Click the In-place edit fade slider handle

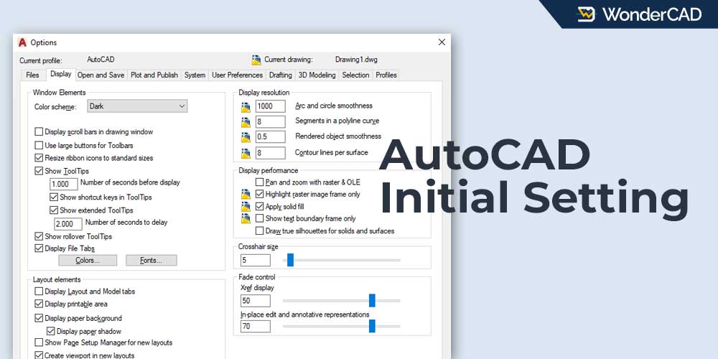[372, 326]
